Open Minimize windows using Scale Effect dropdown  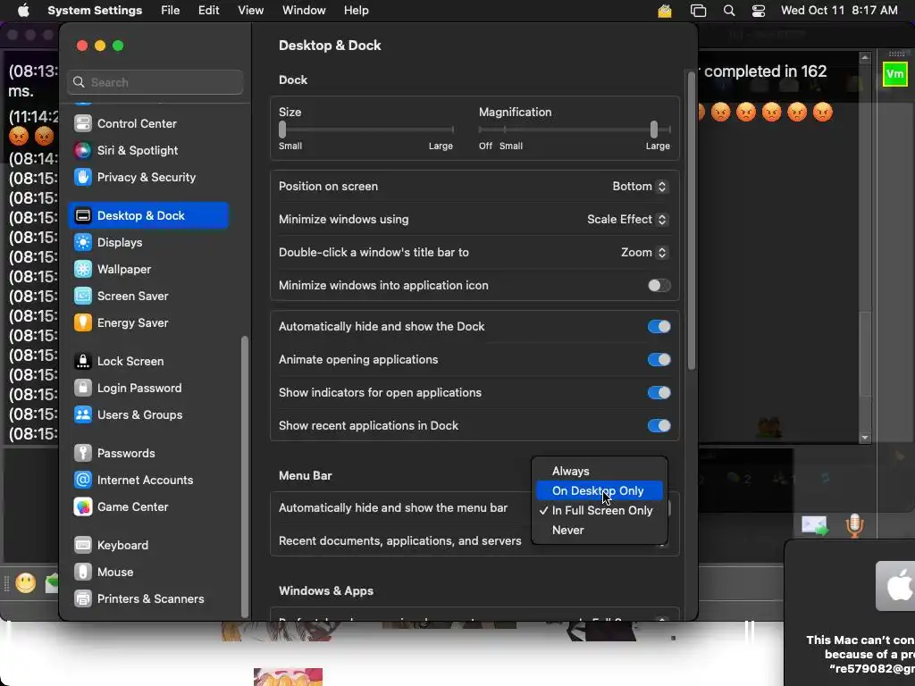626,220
